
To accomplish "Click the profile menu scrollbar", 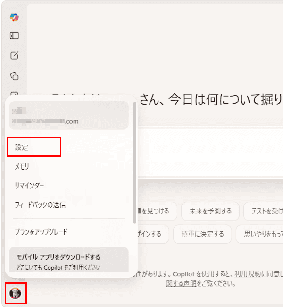I will pos(135,162).
